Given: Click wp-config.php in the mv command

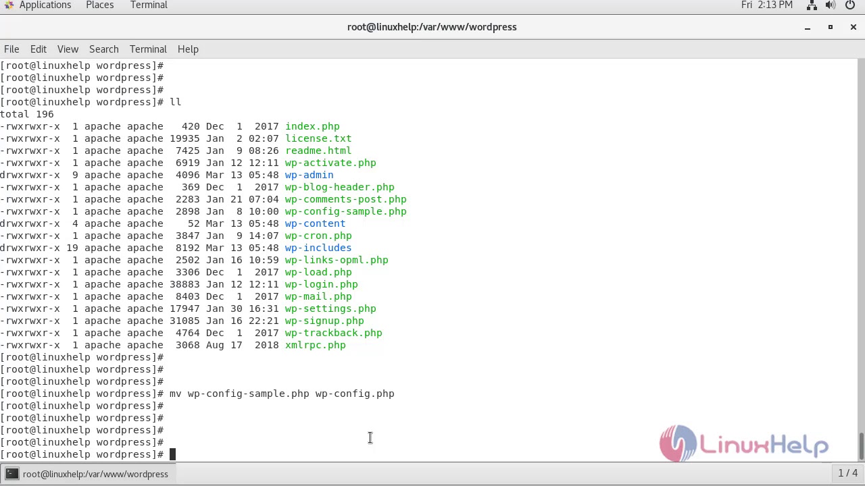Looking at the screenshot, I should point(355,394).
